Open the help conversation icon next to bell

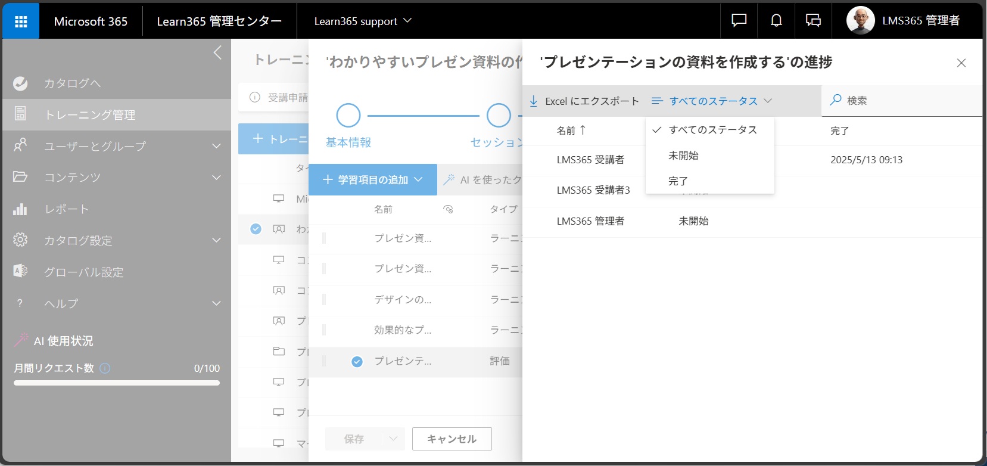point(813,21)
